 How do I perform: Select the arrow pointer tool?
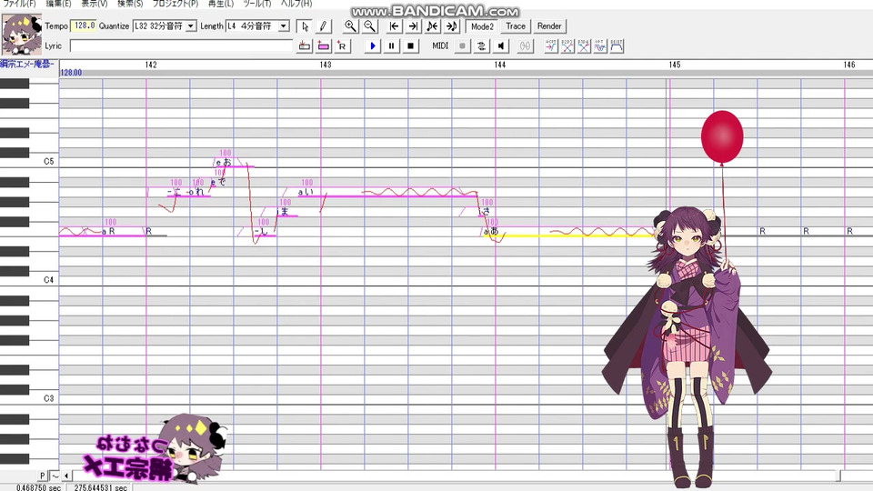pos(305,26)
